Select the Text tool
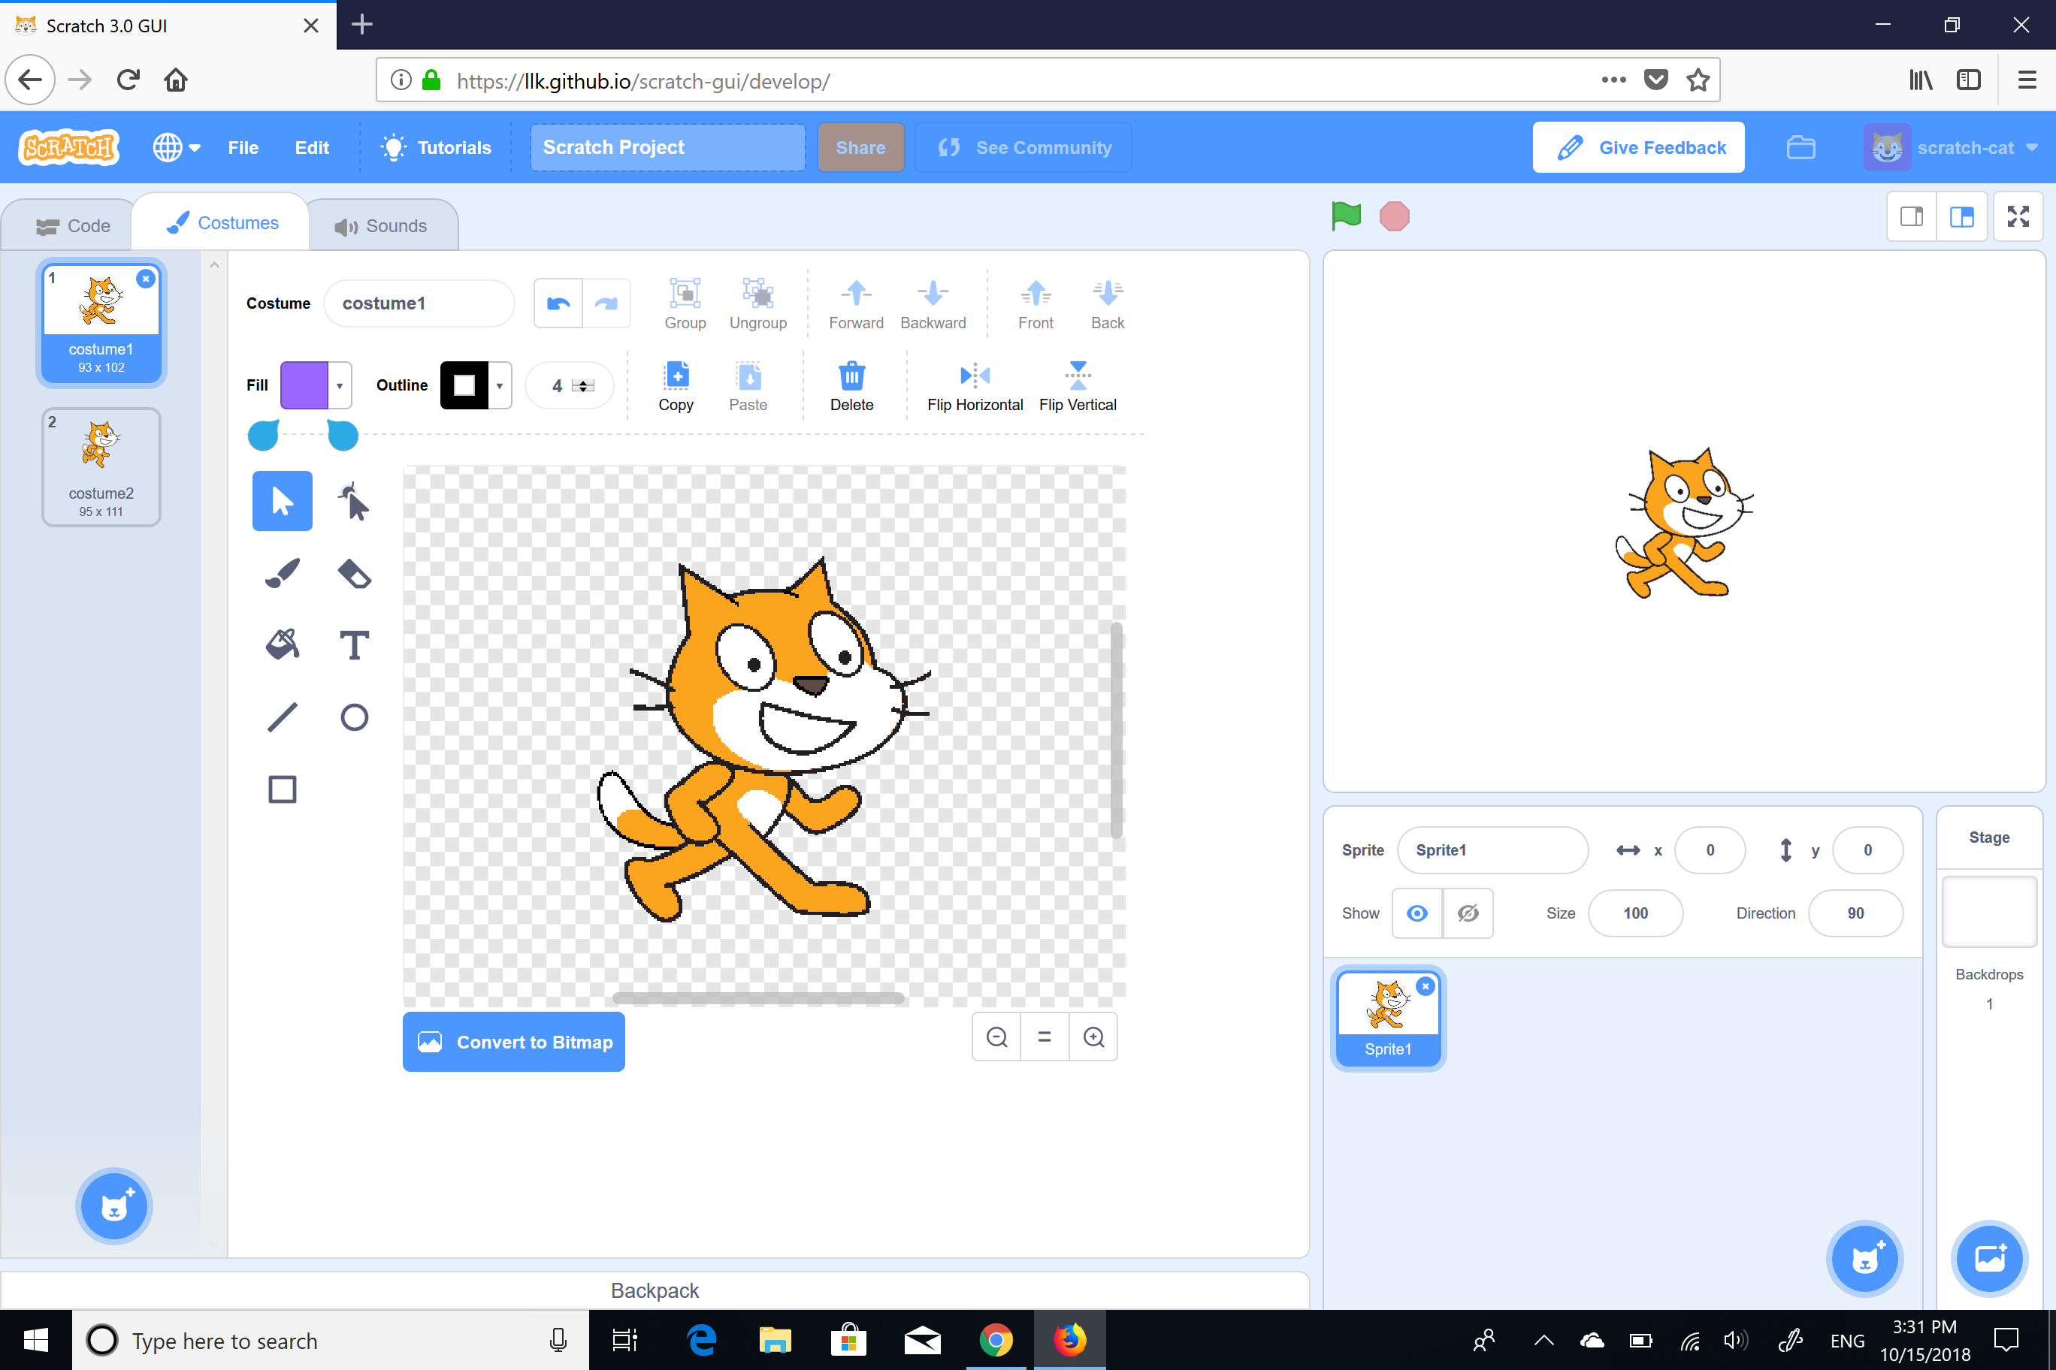2056x1370 pixels. coord(354,644)
